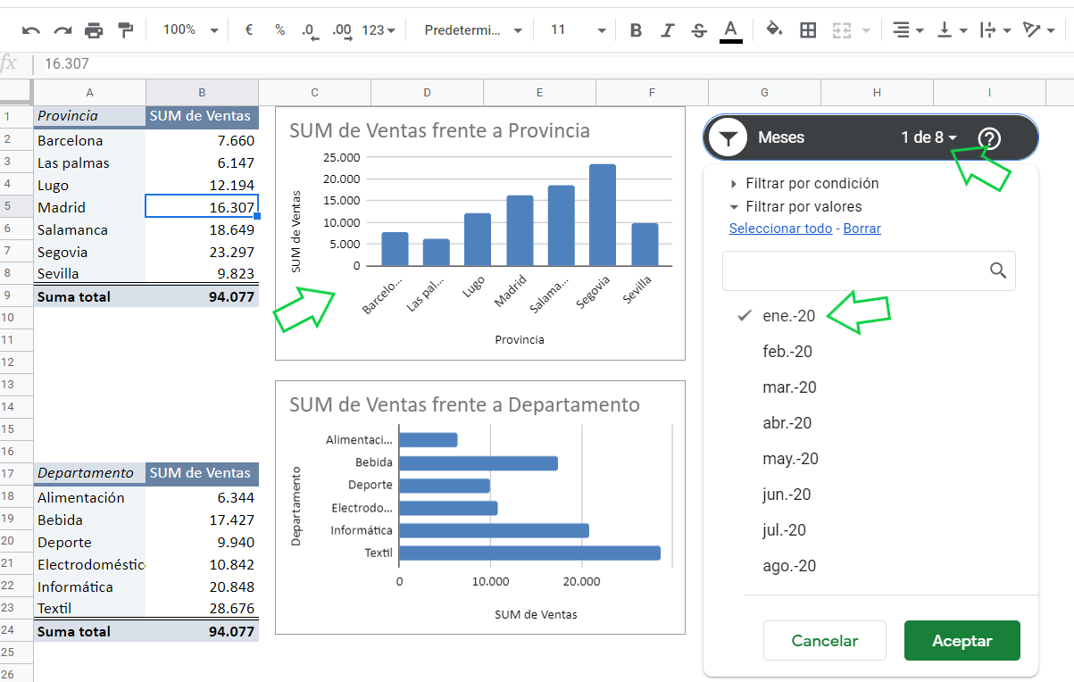Increase decimal places

(341, 30)
